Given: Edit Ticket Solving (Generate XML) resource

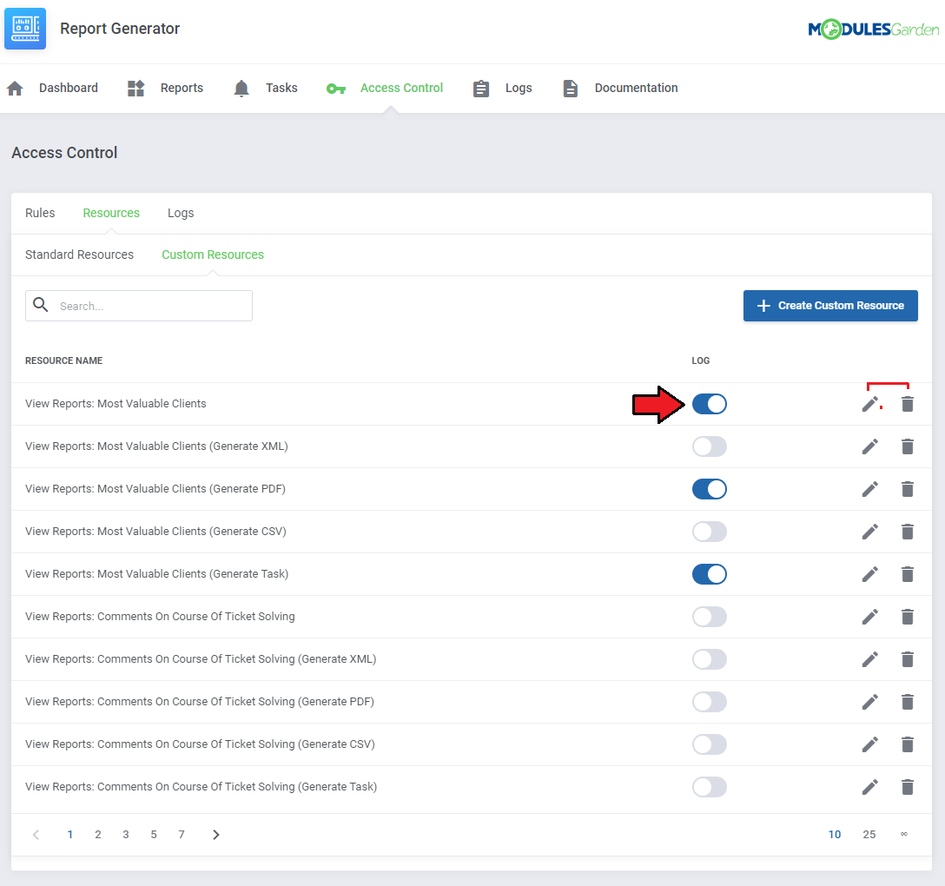Looking at the screenshot, I should point(869,659).
